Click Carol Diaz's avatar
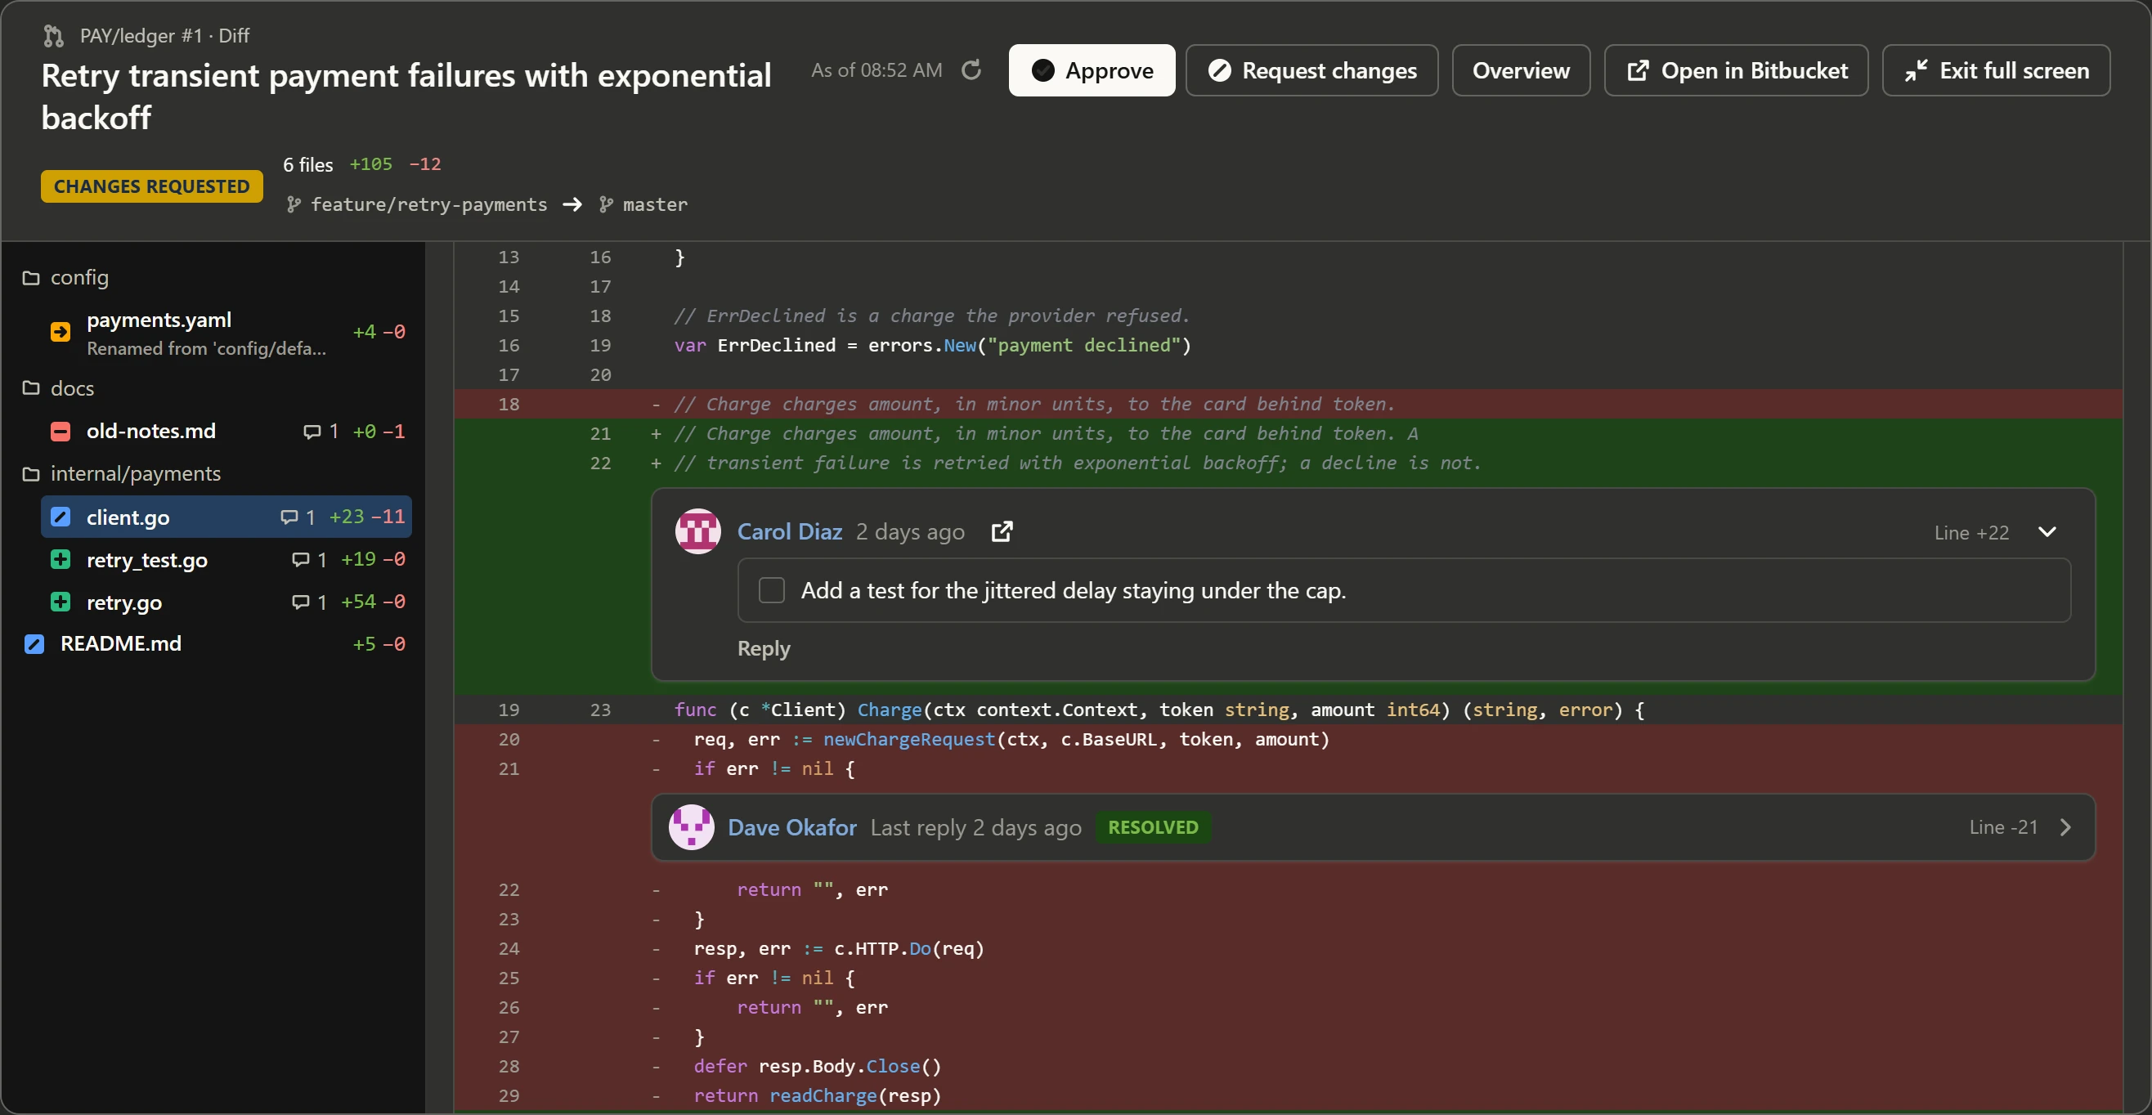This screenshot has height=1115, width=2152. coord(697,531)
